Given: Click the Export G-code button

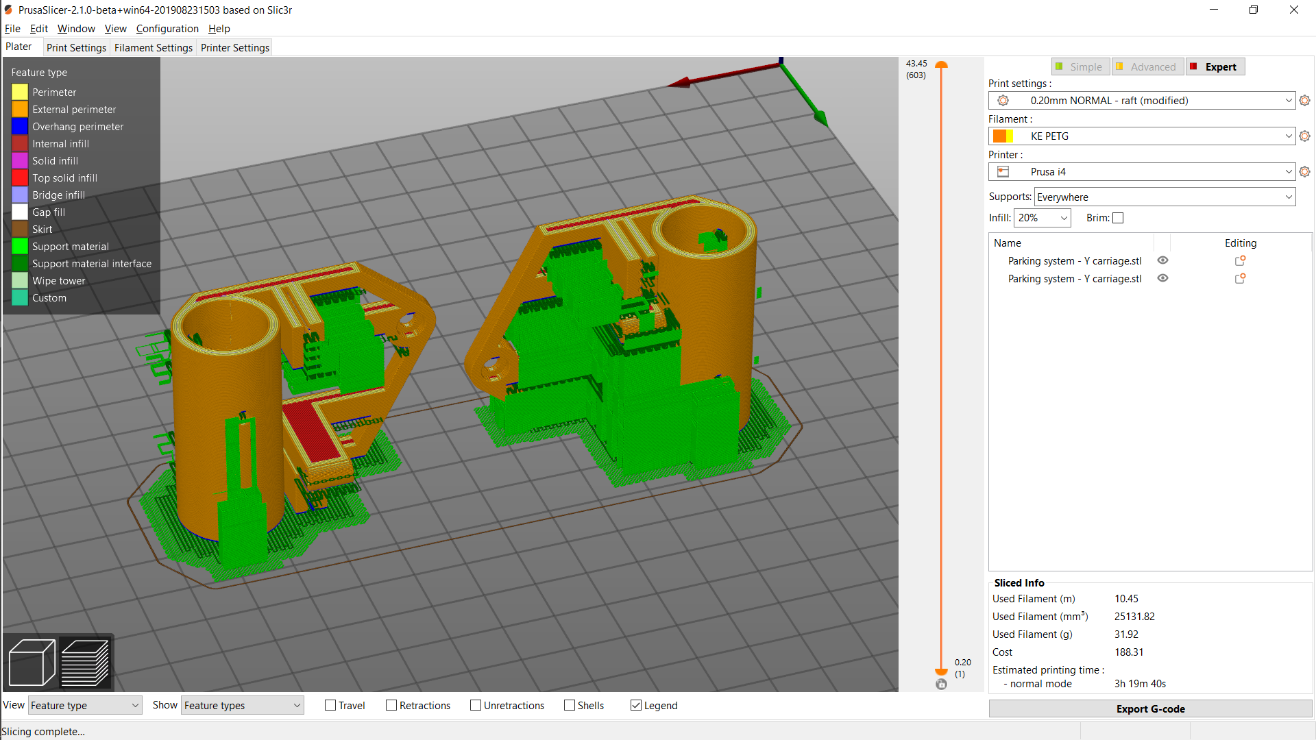Looking at the screenshot, I should pos(1150,708).
